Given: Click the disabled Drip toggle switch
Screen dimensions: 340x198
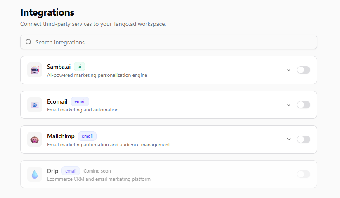Looking at the screenshot, I should click(304, 174).
